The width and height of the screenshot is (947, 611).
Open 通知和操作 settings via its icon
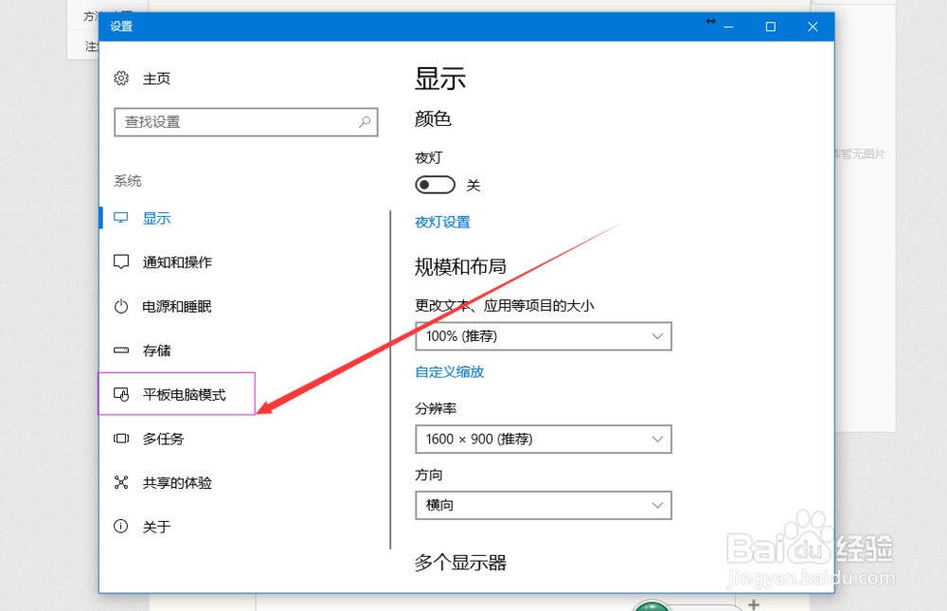click(120, 262)
